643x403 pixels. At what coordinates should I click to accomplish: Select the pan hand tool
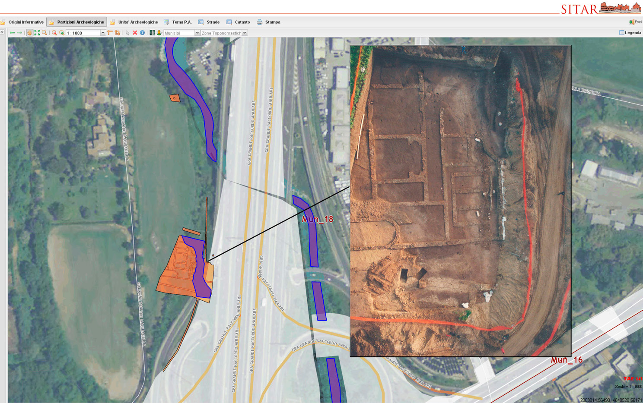[x=29, y=33]
